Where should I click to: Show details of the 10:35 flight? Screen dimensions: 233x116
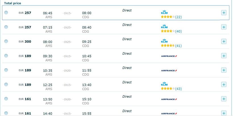point(224,70)
